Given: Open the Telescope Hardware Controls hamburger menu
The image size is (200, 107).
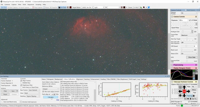Looking at the screenshot, I should pos(196,82).
